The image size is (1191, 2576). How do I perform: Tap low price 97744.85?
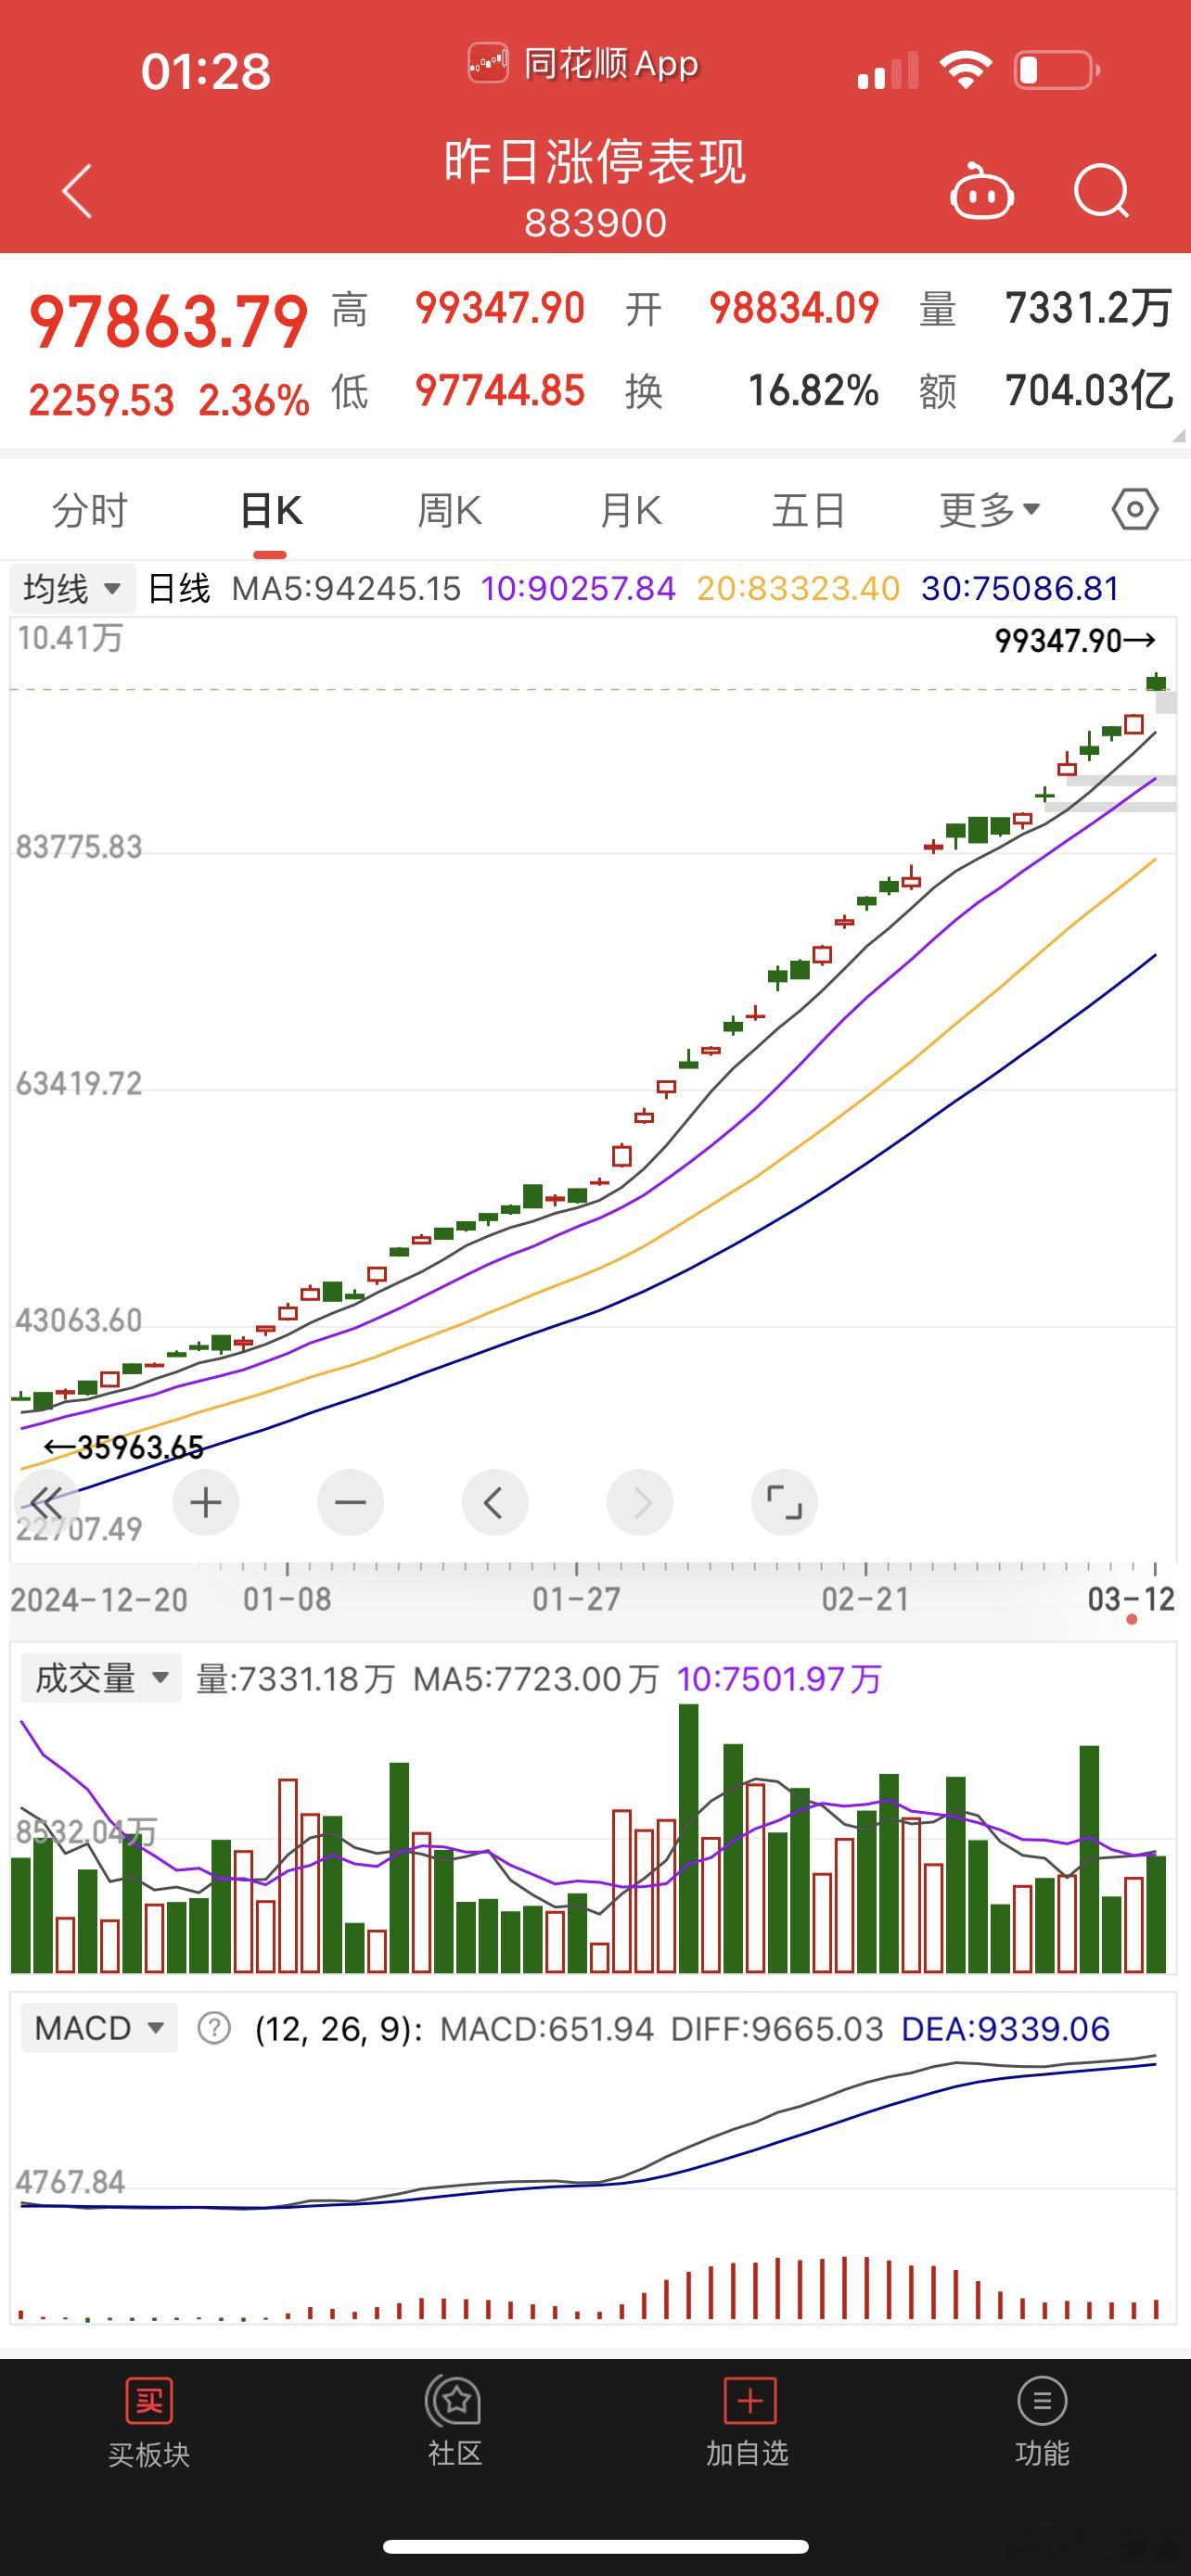click(500, 390)
